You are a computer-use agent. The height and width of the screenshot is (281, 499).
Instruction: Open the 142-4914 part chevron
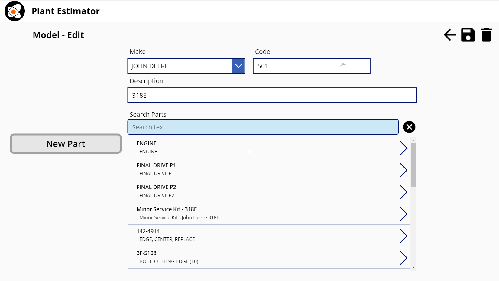[403, 236]
